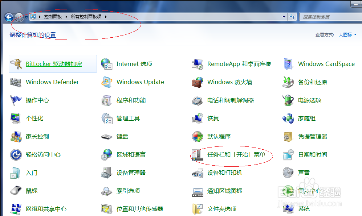
Task: Click the Windows Defender label
Action: 52,82
